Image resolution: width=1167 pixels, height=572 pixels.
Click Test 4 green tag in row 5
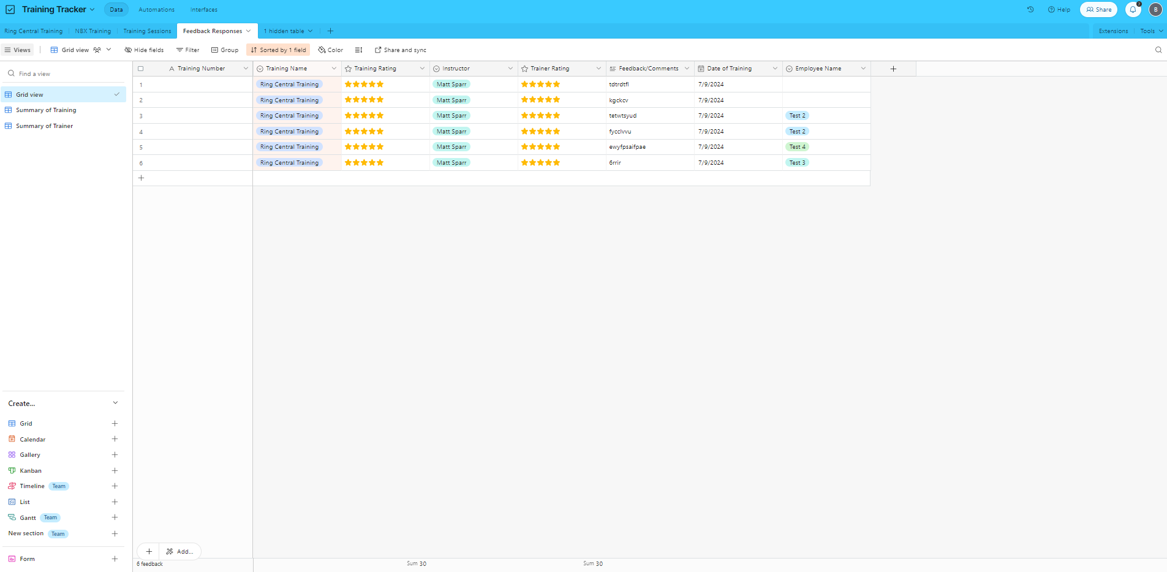tap(797, 147)
